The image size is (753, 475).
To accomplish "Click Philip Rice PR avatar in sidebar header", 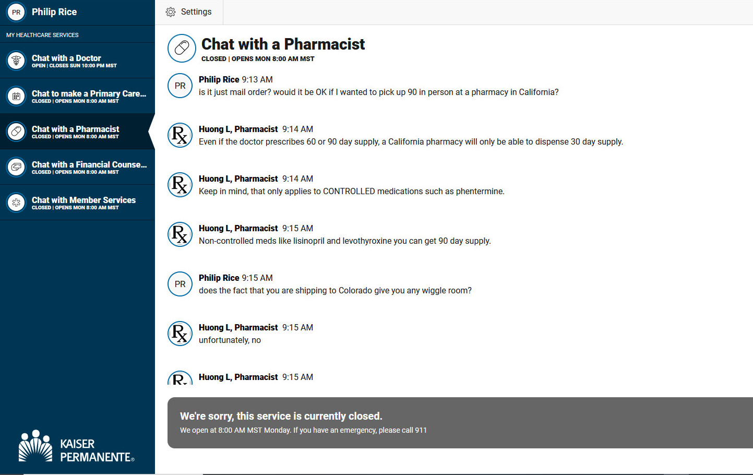I will [x=16, y=12].
